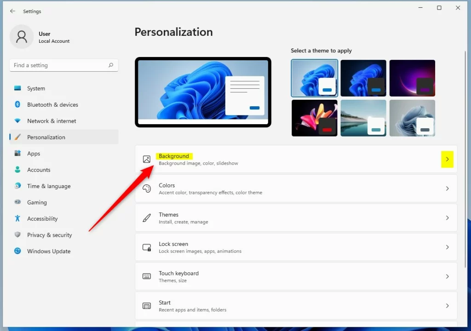Click the Start menu layout icon
This screenshot has height=331, width=471.
[147, 306]
